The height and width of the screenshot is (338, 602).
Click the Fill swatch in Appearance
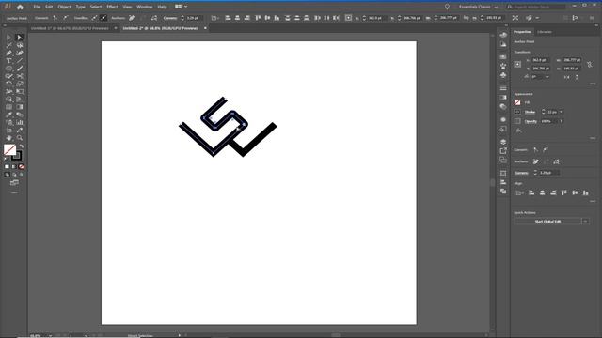click(517, 102)
